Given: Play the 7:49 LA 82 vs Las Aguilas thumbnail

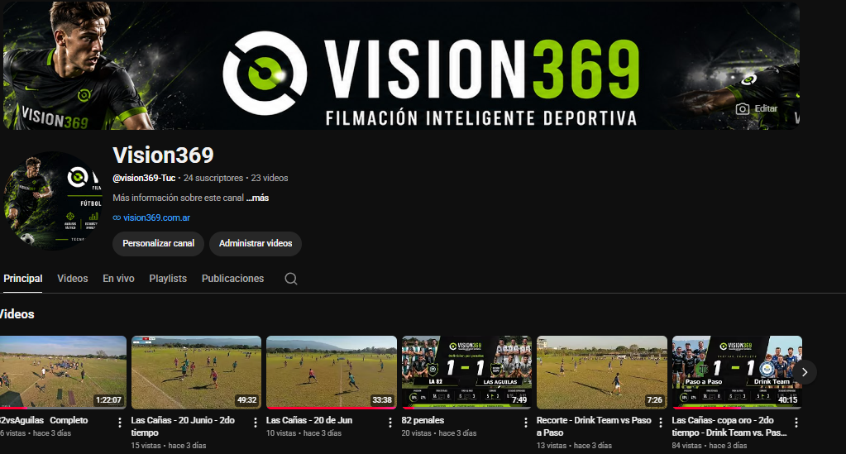Looking at the screenshot, I should (x=466, y=372).
